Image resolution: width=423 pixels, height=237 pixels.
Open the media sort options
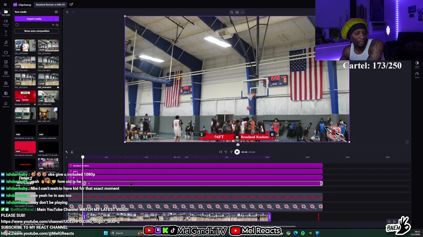point(57,25)
